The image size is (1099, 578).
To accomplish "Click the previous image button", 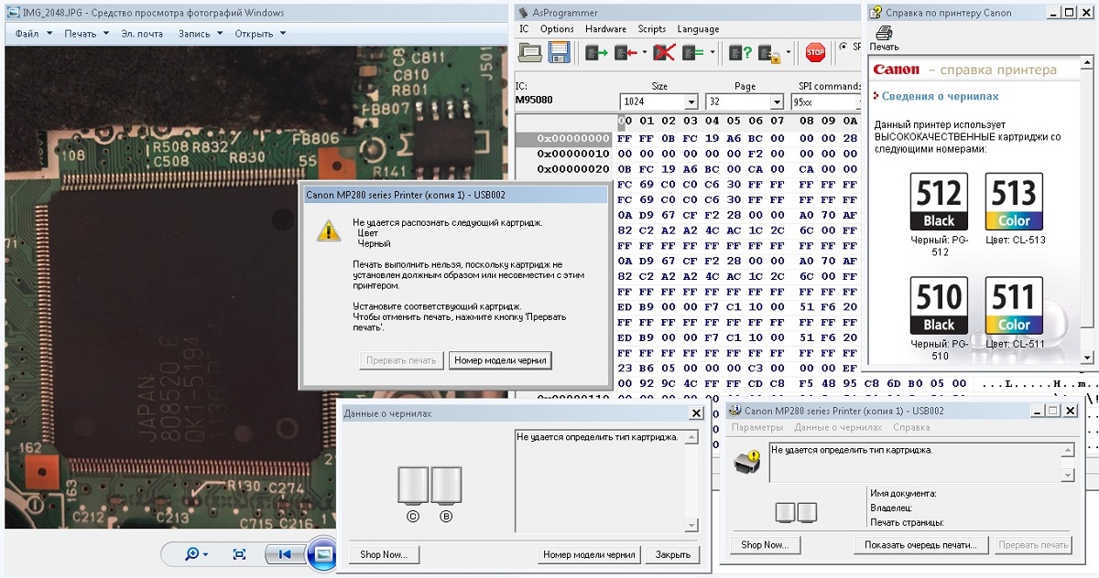I will pos(284,554).
